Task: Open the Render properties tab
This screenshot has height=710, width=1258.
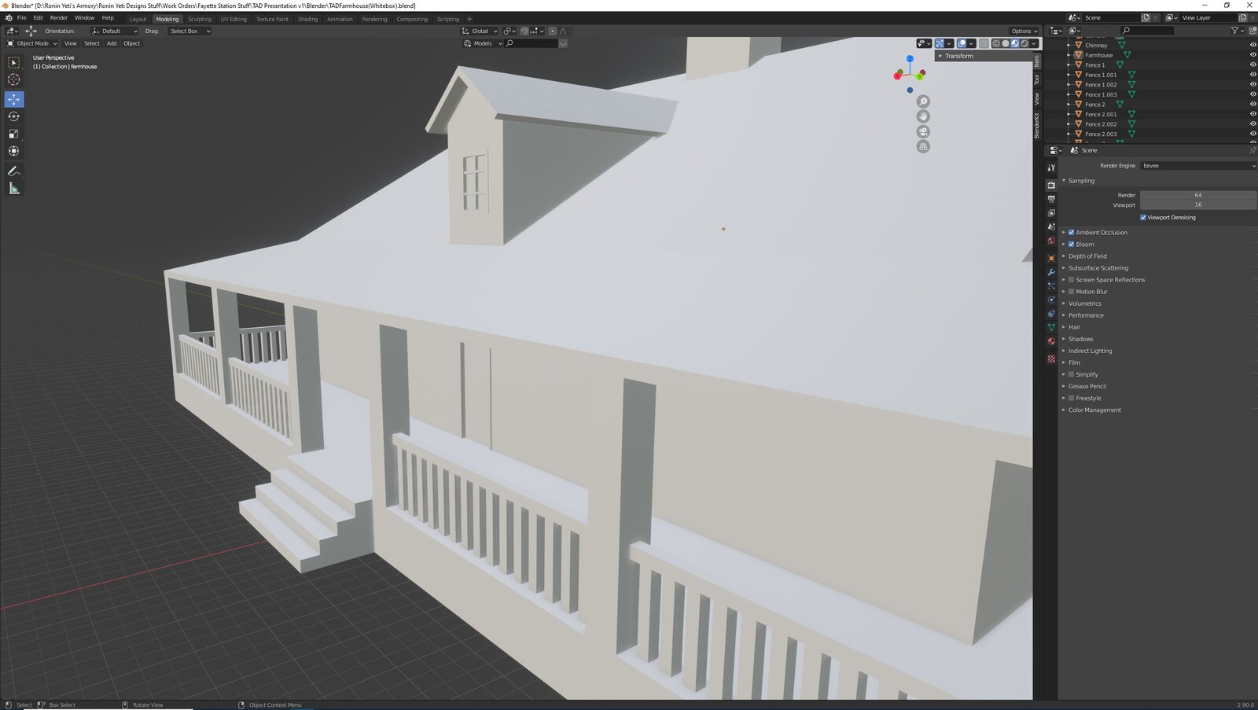Action: point(1051,185)
